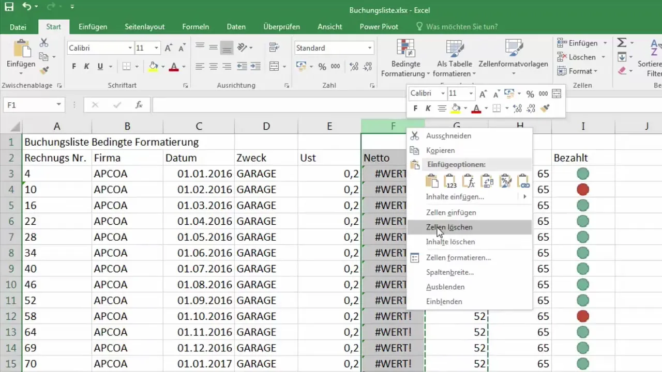Open the Datei tab
The image size is (662, 372).
pos(18,27)
